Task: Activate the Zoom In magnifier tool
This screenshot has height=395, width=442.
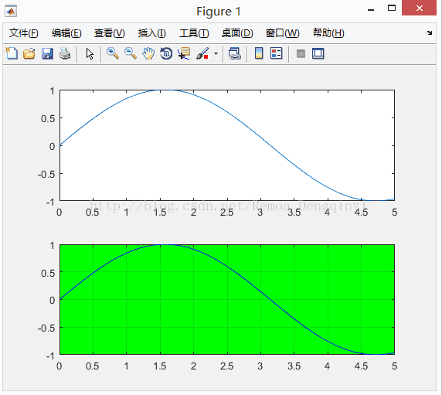Action: (x=113, y=53)
